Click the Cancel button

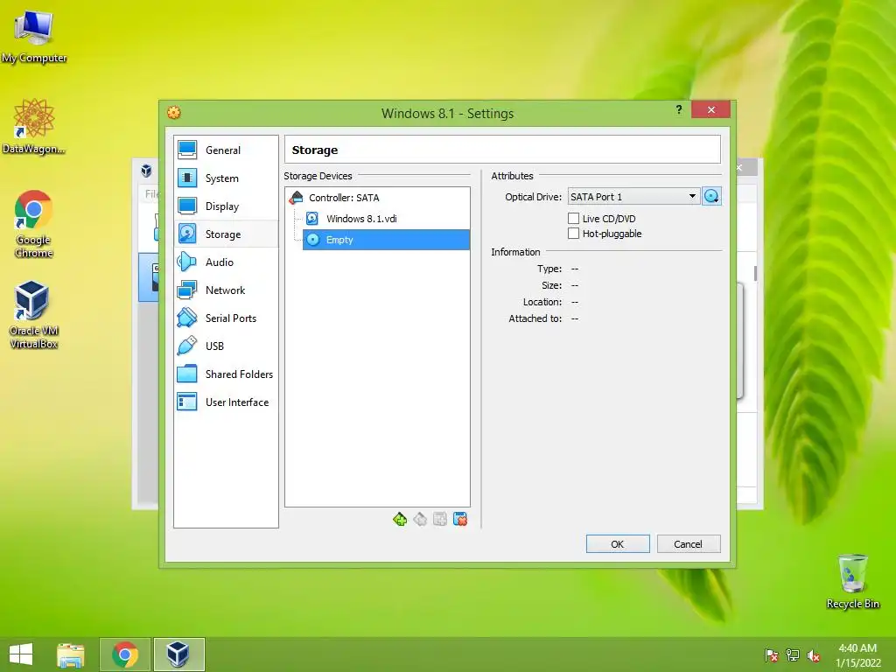pos(689,543)
